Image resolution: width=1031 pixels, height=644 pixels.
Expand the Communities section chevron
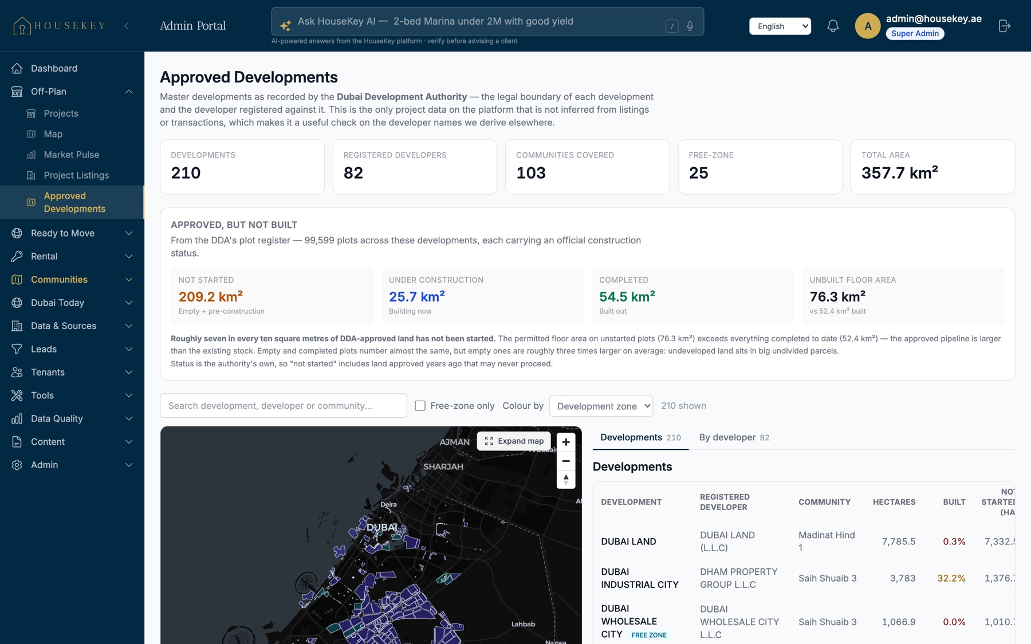tap(129, 279)
